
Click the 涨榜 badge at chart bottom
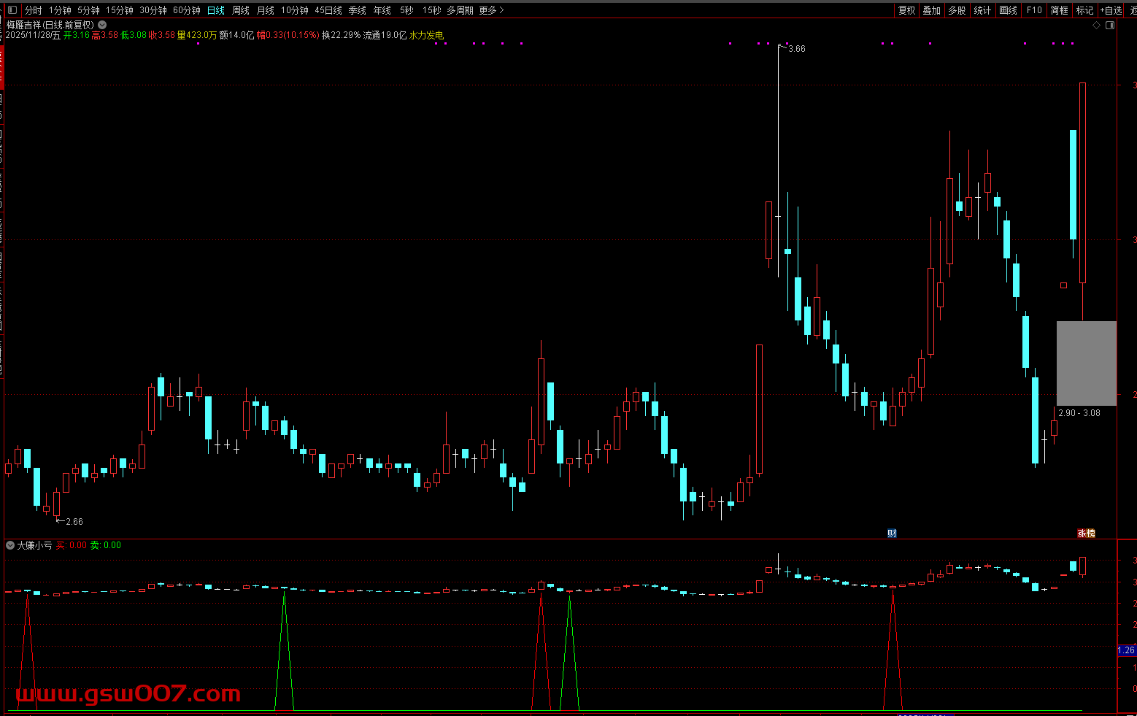pos(1087,534)
